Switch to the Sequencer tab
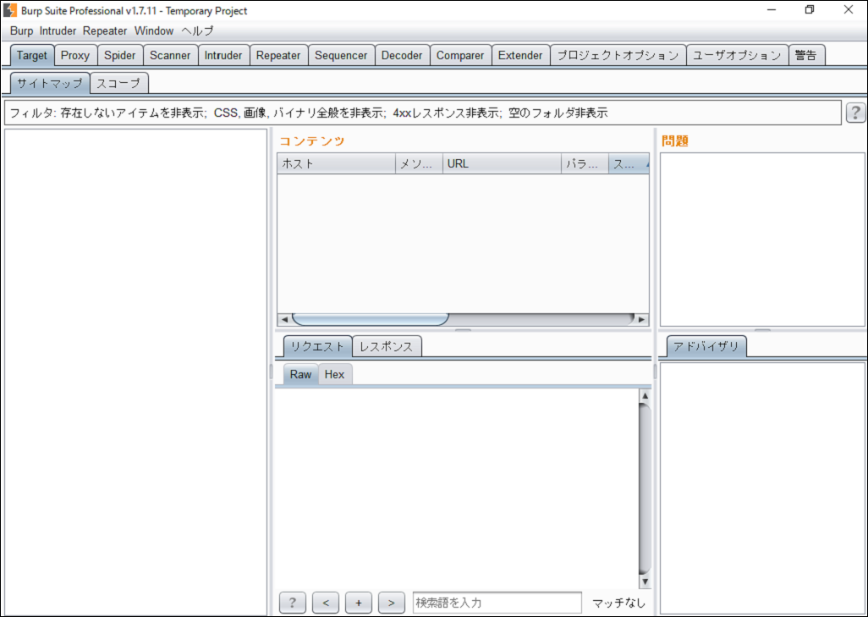This screenshot has height=617, width=868. (x=341, y=55)
